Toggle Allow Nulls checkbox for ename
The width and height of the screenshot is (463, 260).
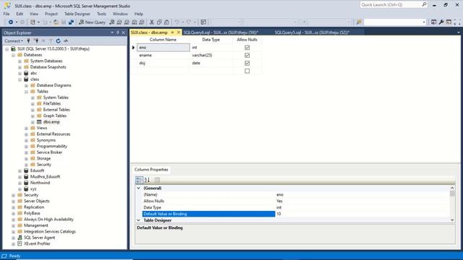point(247,55)
